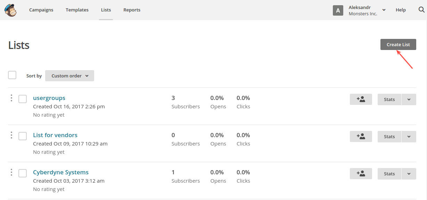
Task: Grab the drag handle dots beside usergroups
Action: pyautogui.click(x=11, y=98)
